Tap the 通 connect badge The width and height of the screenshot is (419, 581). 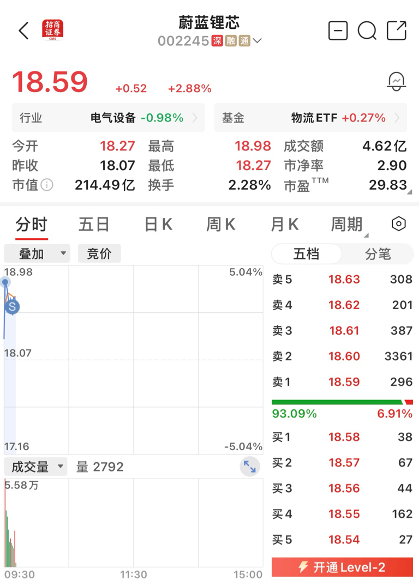[x=244, y=41]
